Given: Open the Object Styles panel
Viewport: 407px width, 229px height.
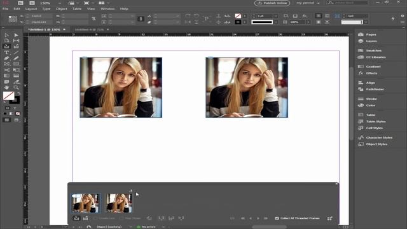Looking at the screenshot, I should (376, 144).
